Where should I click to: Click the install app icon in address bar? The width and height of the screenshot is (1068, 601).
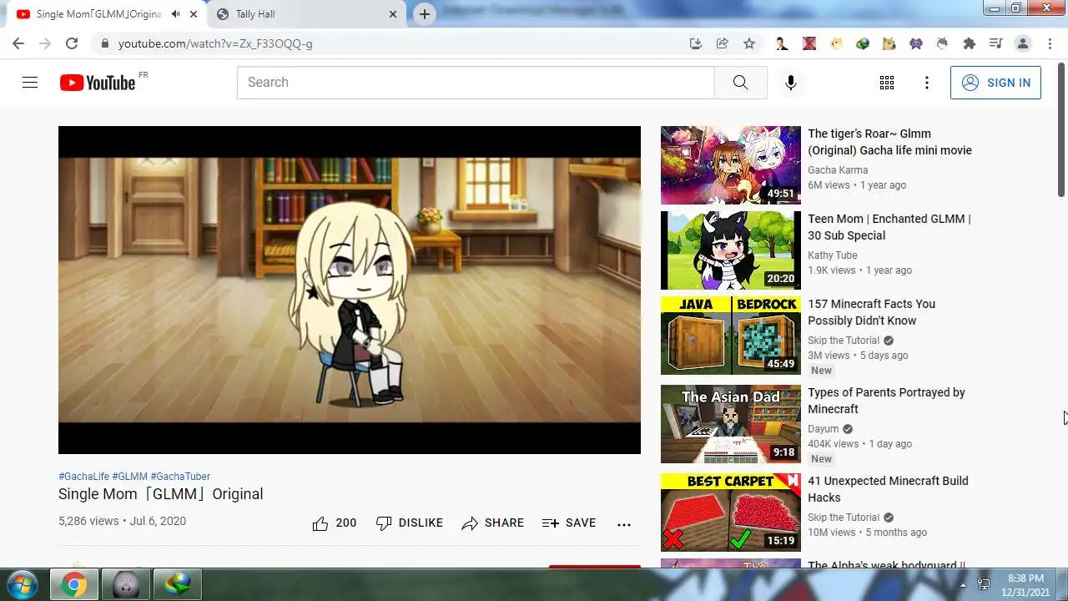point(696,43)
